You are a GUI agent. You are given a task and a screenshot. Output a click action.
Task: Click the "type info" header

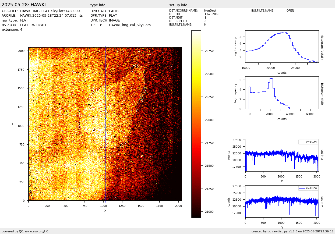click(98, 5)
